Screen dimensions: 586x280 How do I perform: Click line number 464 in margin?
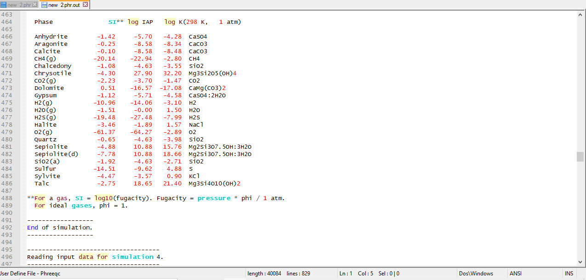pos(7,22)
